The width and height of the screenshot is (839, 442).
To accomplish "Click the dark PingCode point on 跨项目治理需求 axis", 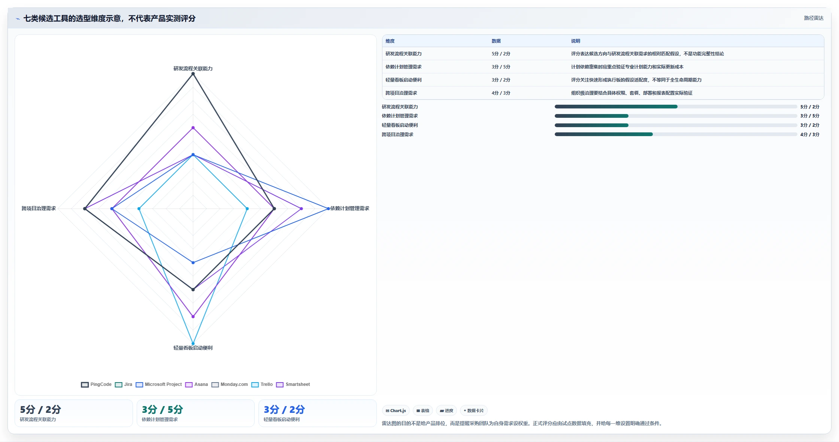I will [x=85, y=209].
